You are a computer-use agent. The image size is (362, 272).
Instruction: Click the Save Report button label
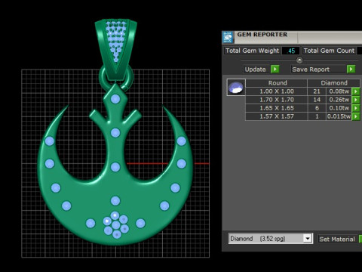(x=311, y=70)
